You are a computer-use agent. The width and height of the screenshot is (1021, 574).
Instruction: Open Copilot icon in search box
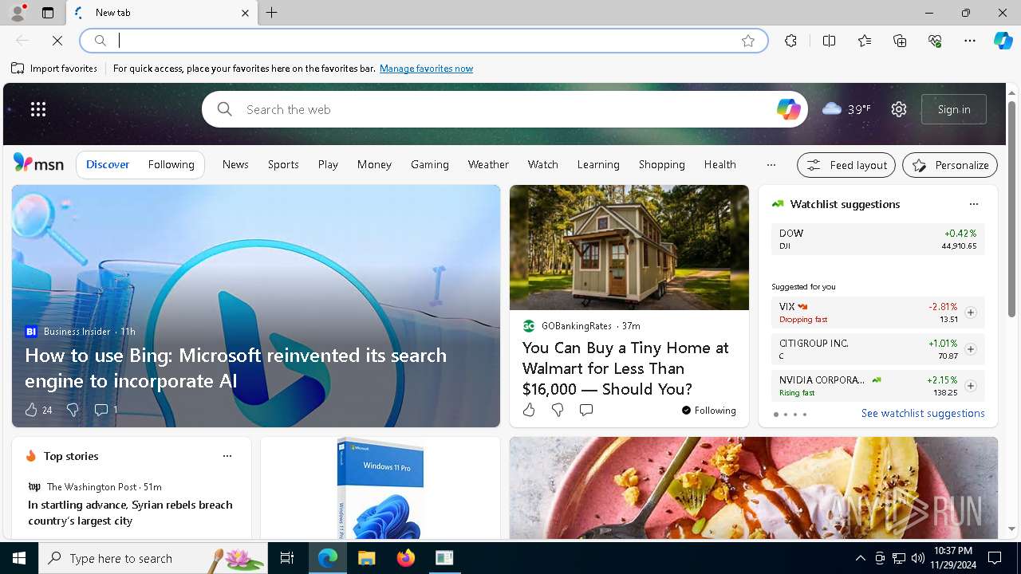pyautogui.click(x=788, y=109)
